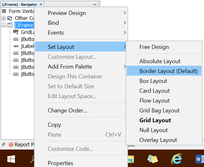Choose Change Order... menu entry

click(67, 110)
